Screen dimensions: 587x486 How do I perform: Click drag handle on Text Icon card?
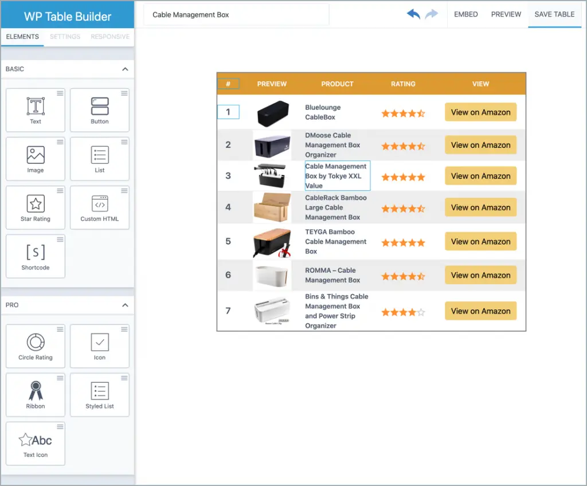pyautogui.click(x=60, y=426)
